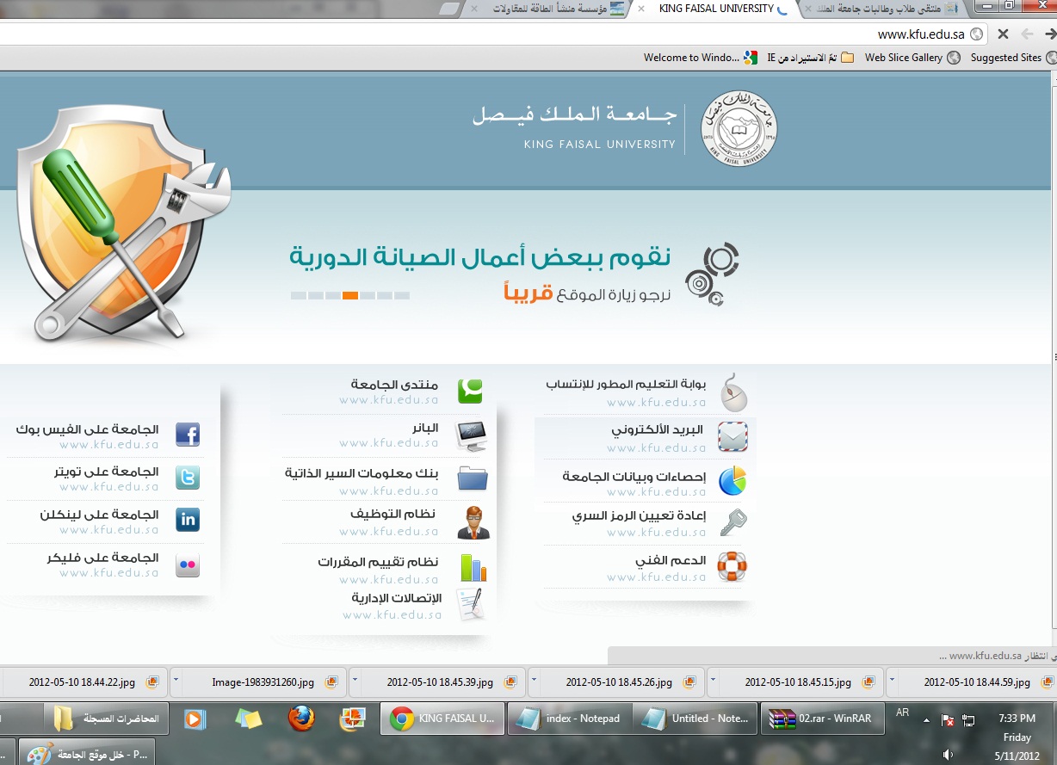This screenshot has width=1057, height=765.
Task: Go forward with the browser forward arrow
Action: point(1026,34)
